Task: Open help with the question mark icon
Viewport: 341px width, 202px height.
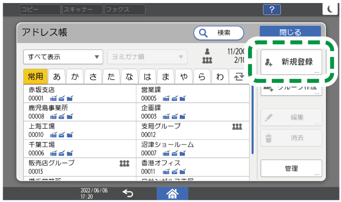Action: tap(272, 9)
